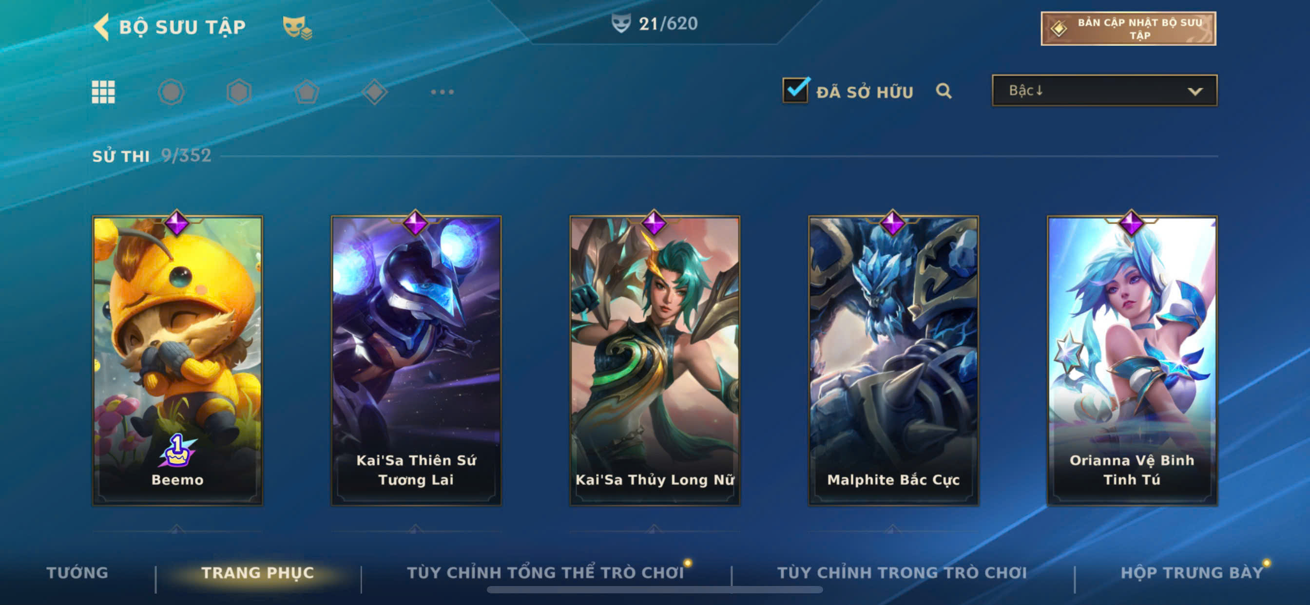Open the TÙY CHỈNH TỔNG THỂ TRÒ CHƠI tab
The image size is (1310, 605).
click(x=545, y=572)
